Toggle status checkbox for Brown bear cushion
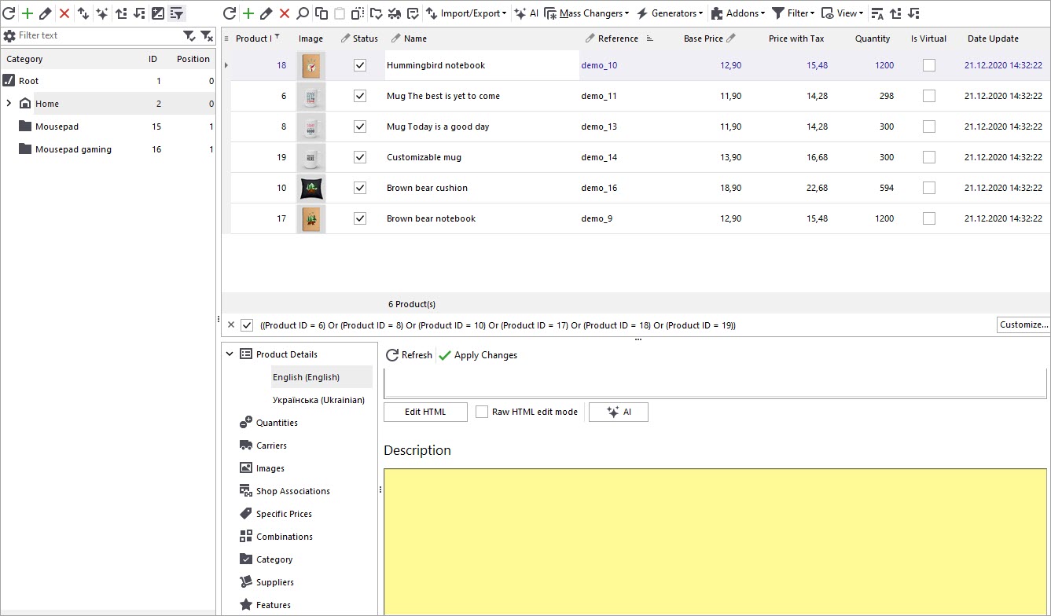Viewport: 1051px width, 616px height. point(360,188)
